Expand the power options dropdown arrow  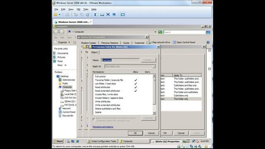point(60,15)
